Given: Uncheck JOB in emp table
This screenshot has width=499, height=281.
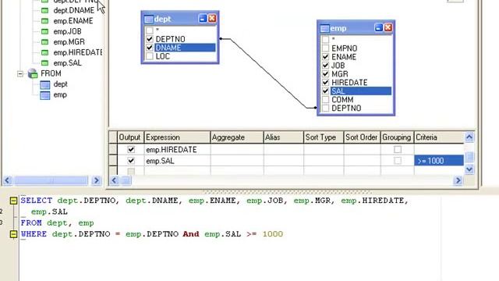Looking at the screenshot, I should 325,66.
